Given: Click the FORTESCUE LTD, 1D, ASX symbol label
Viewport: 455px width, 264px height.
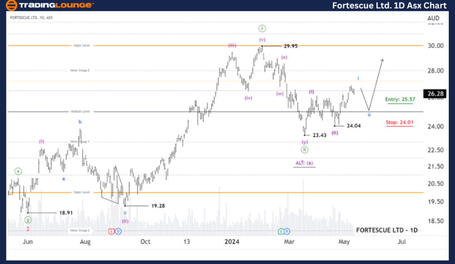Looking at the screenshot, I should [31, 18].
